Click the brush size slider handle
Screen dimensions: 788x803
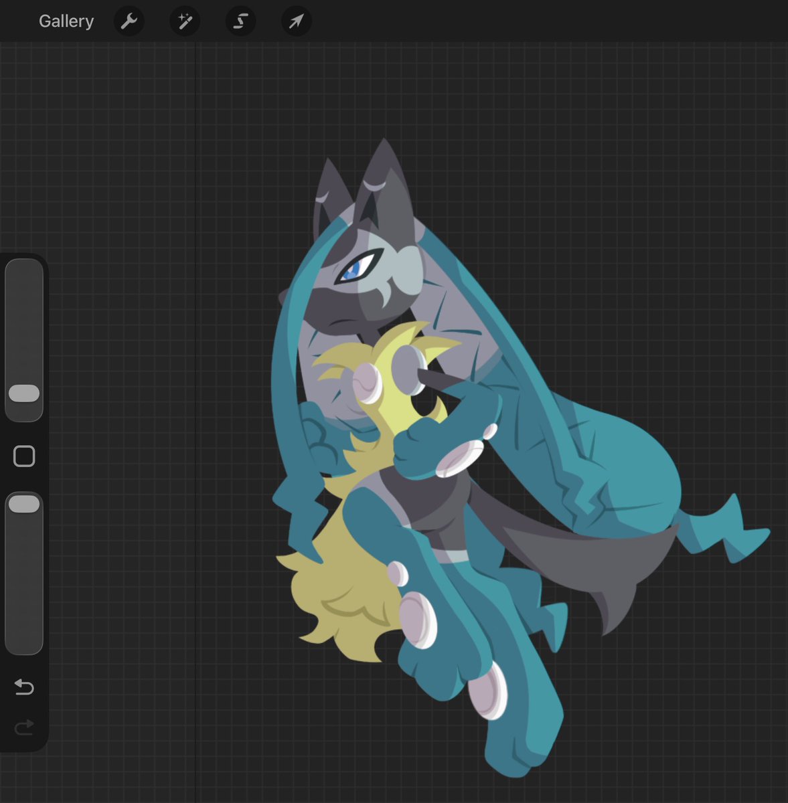pyautogui.click(x=24, y=393)
